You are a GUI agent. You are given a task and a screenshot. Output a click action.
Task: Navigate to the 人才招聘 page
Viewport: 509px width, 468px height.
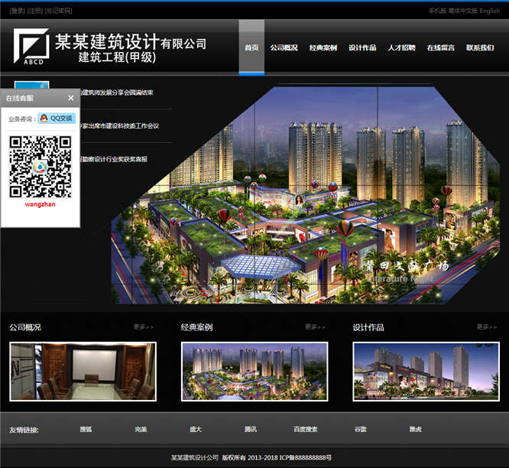[x=401, y=47]
